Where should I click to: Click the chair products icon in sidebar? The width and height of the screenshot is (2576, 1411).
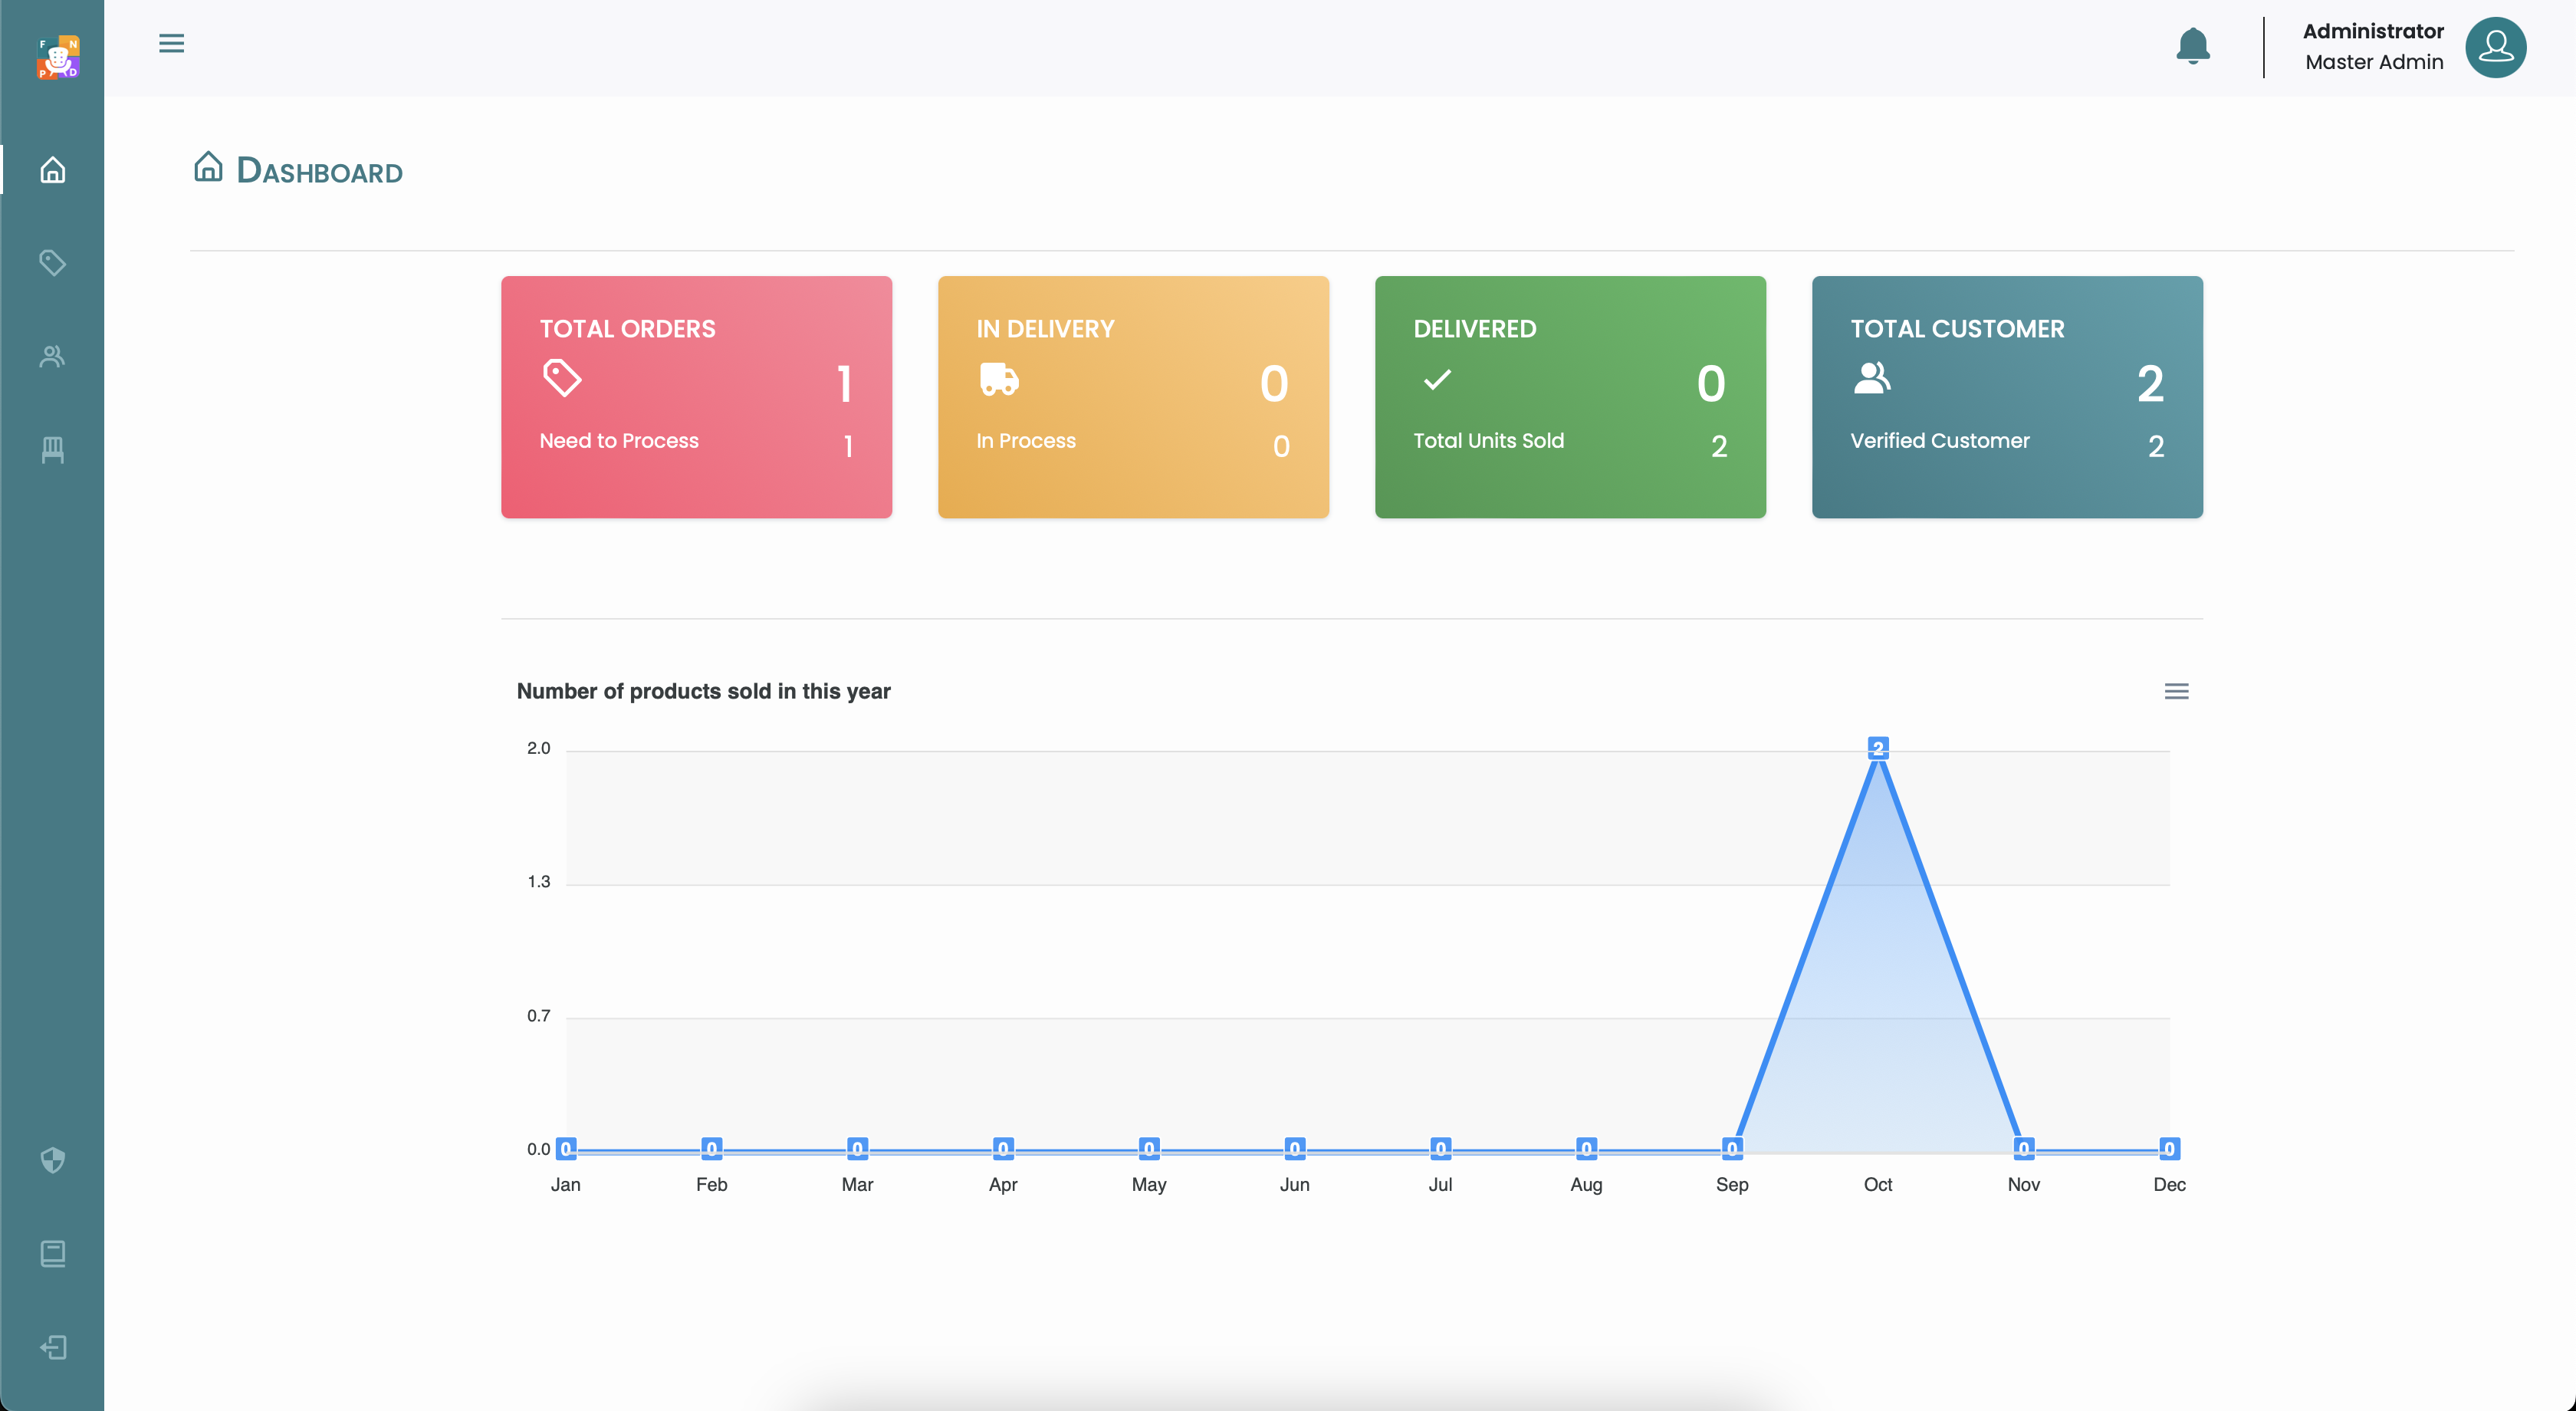click(53, 449)
